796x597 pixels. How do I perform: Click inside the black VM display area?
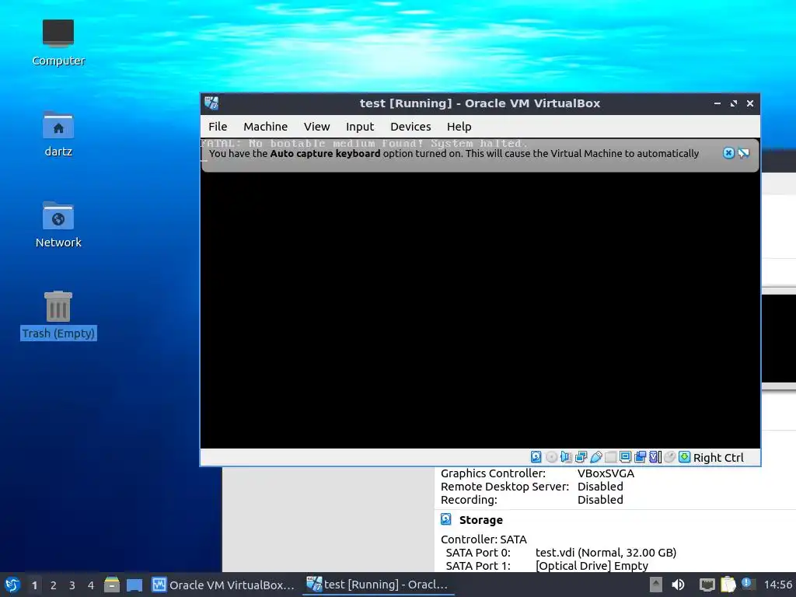point(480,309)
